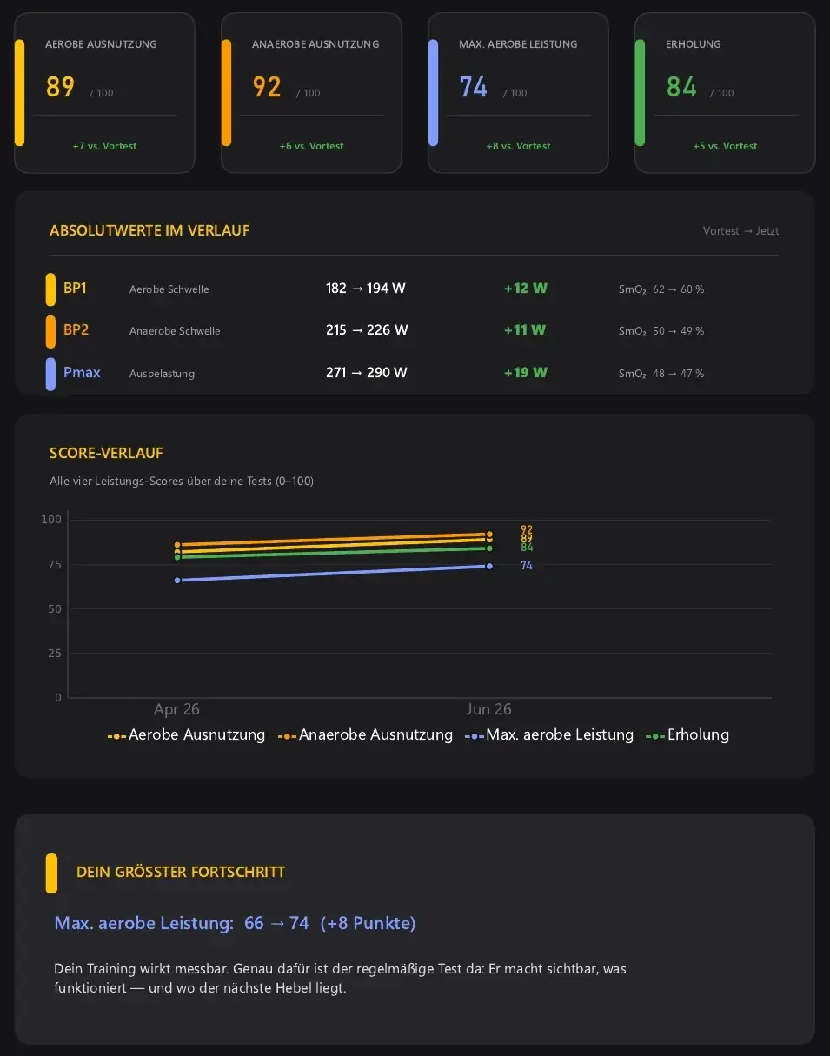This screenshot has height=1056, width=830.
Task: Click the "Dein Training wirkt messbar" paragraph
Action: pyautogui.click(x=341, y=978)
